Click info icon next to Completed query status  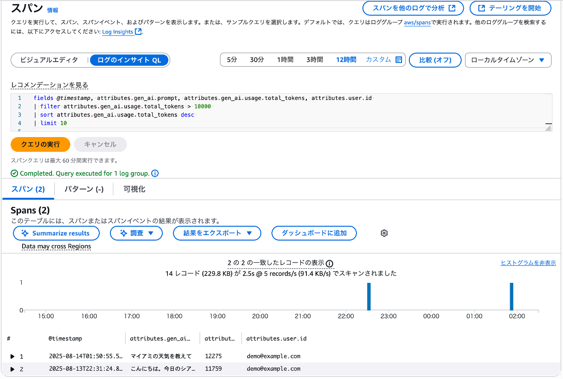click(155, 173)
